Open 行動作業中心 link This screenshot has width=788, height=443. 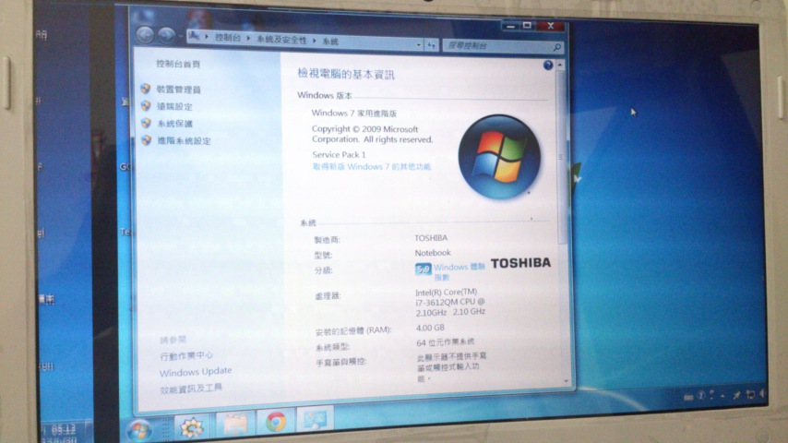point(186,355)
